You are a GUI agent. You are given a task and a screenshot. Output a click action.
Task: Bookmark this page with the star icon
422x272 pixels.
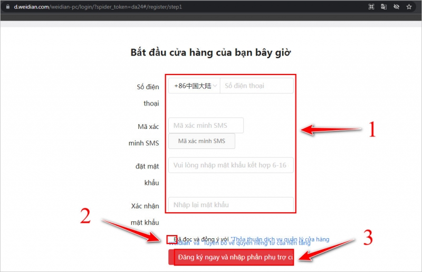coord(409,7)
